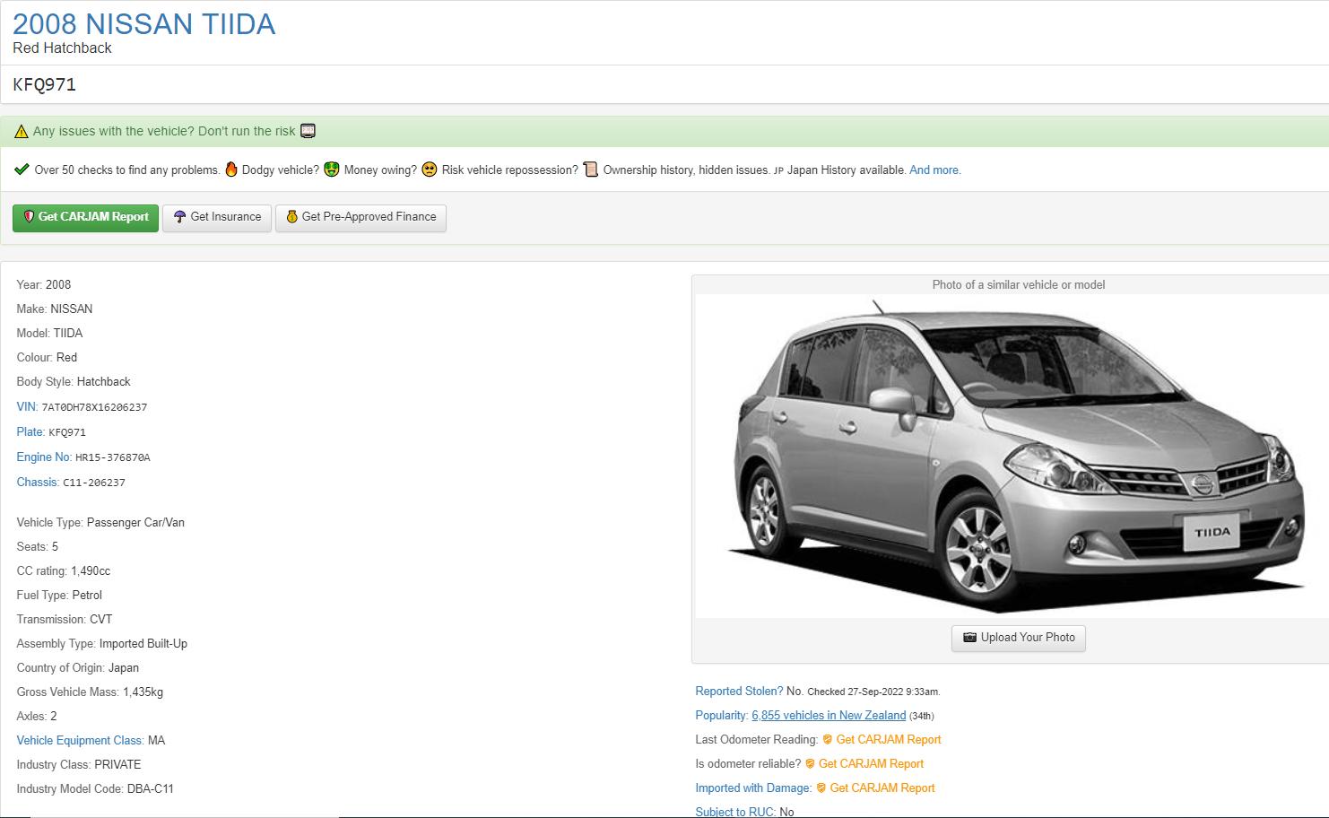Click the Get Insurance button
The width and height of the screenshot is (1329, 818).
[x=217, y=218]
